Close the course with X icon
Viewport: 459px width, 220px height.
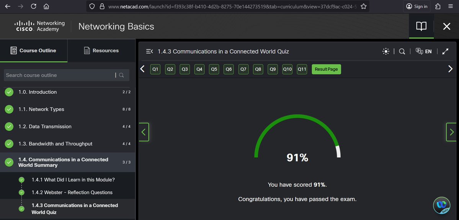click(446, 26)
